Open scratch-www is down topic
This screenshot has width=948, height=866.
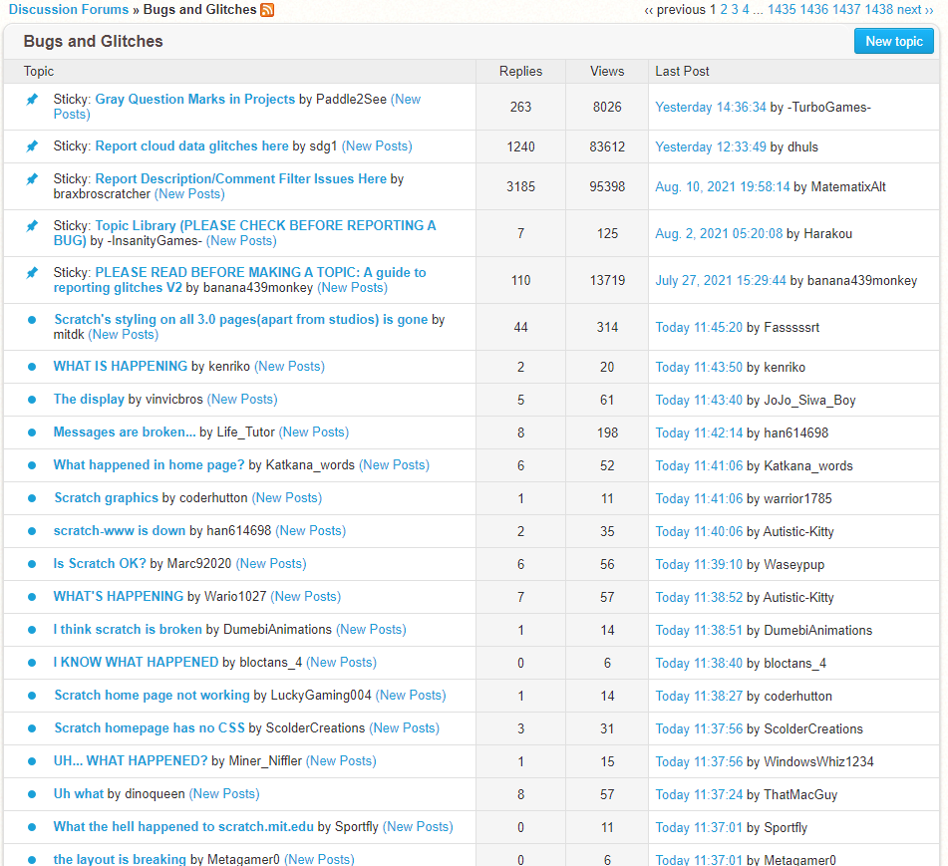click(119, 530)
